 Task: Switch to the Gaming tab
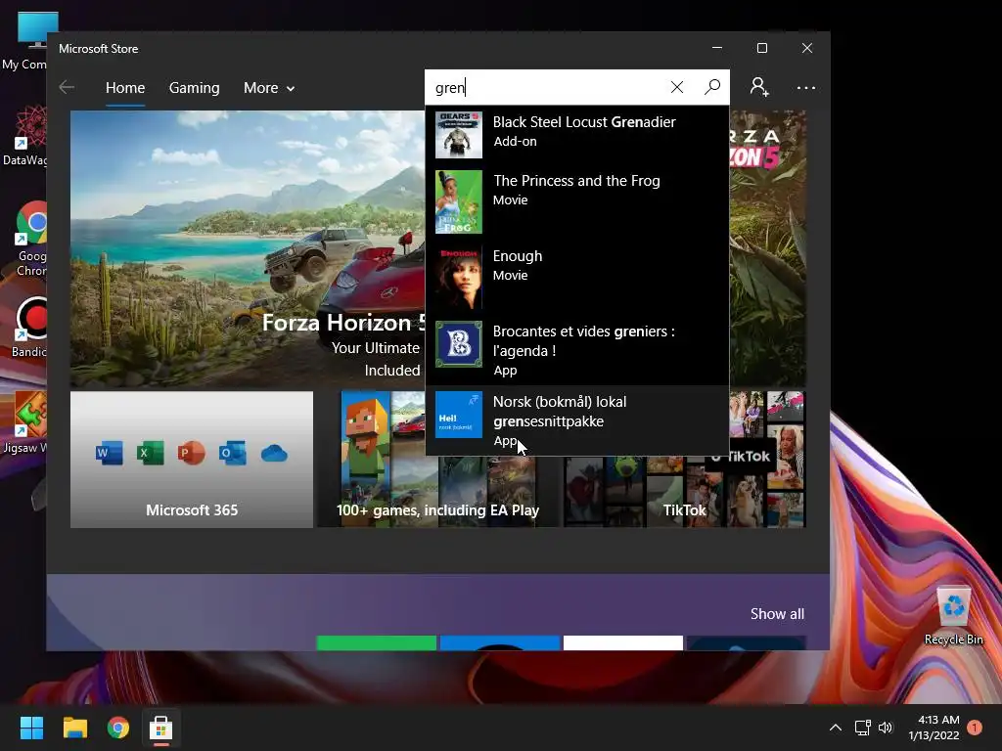click(x=195, y=87)
